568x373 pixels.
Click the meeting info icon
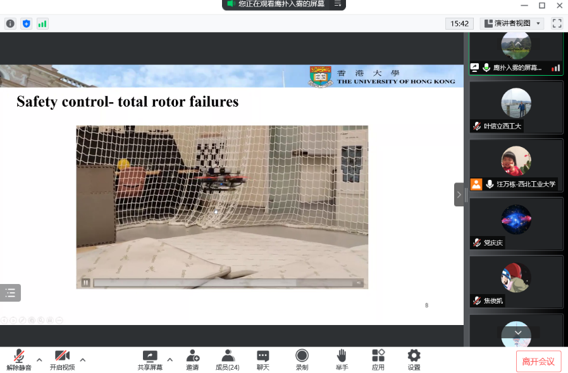point(10,23)
